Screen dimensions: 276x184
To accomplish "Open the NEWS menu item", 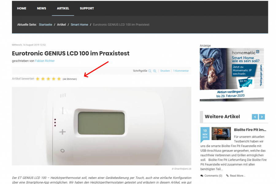I will (x=41, y=8).
